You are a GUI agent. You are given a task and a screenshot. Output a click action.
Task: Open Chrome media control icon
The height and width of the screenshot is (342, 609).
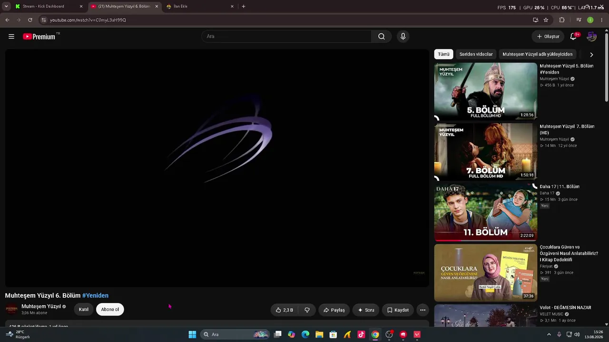(579, 20)
